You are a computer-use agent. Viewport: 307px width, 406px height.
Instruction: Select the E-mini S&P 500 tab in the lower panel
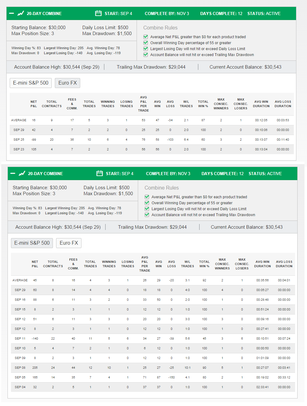tap(32, 243)
